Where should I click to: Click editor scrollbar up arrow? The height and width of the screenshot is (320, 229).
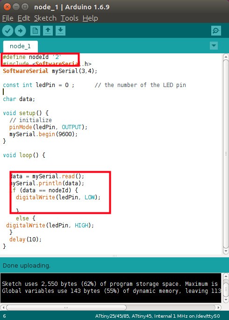(226, 57)
